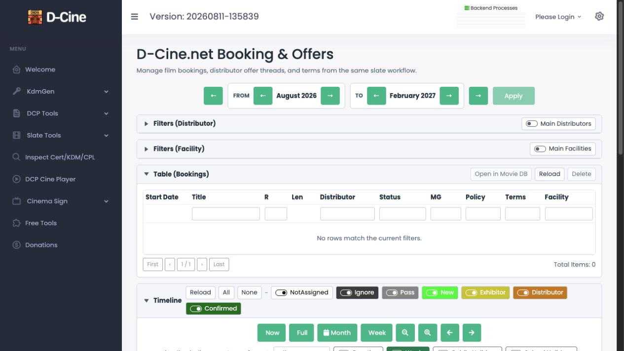
Task: Click the DCP Tools document icon
Action: point(16,113)
